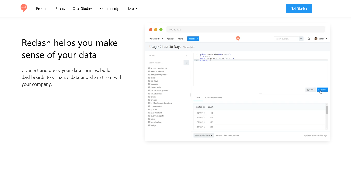Click the Get Started button
351x169 pixels.
point(299,8)
